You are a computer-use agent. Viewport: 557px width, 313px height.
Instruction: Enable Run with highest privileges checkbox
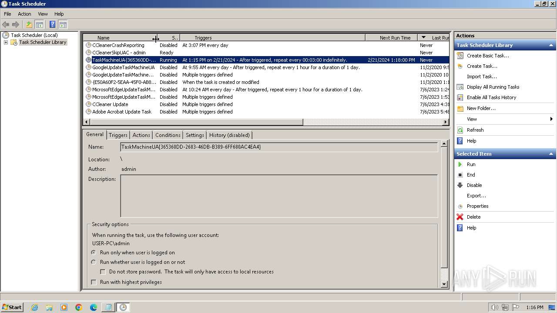tap(94, 282)
